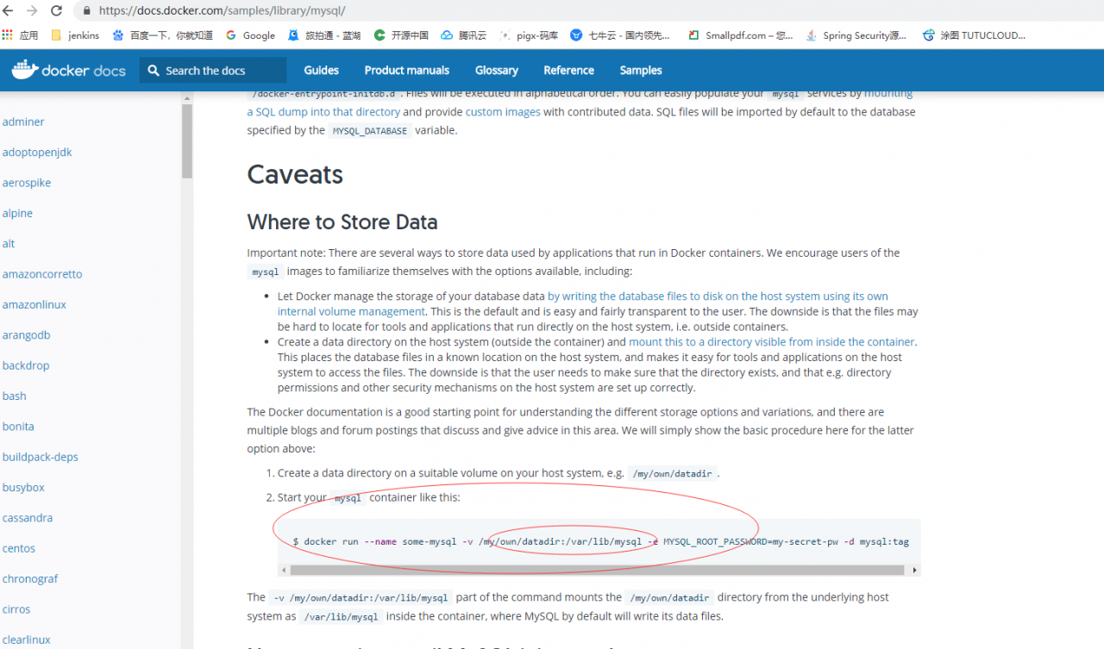Image resolution: width=1104 pixels, height=649 pixels.
Task: Open the 腾讯云 bookmark
Action: (x=464, y=35)
